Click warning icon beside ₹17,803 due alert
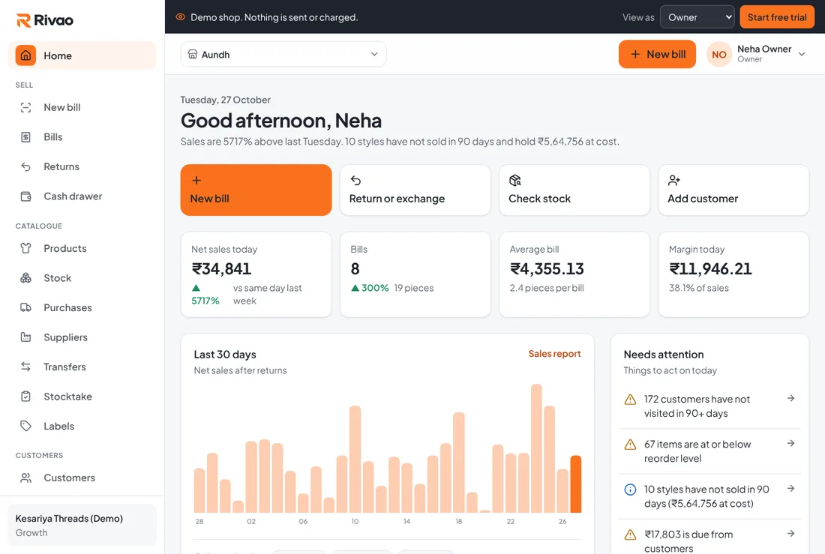825x554 pixels. click(630, 535)
